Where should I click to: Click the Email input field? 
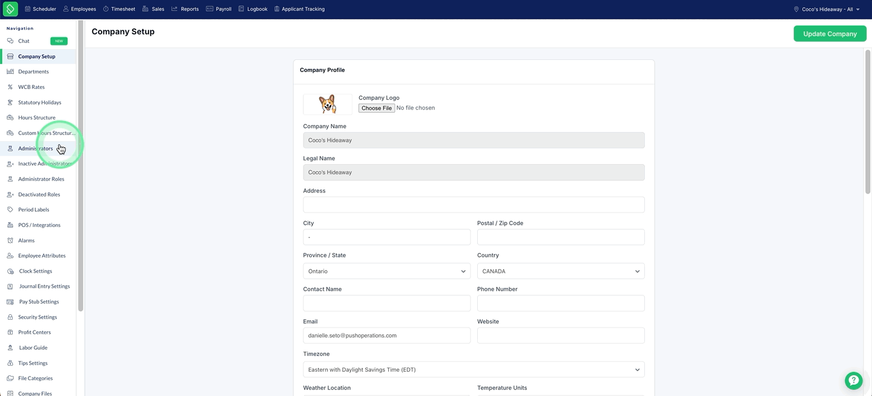(x=387, y=335)
